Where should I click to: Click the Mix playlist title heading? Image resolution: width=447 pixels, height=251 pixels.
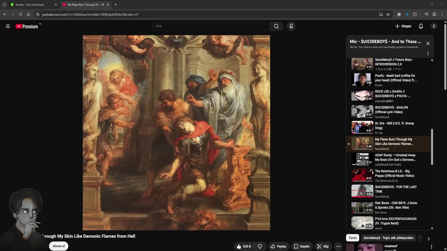385,41
